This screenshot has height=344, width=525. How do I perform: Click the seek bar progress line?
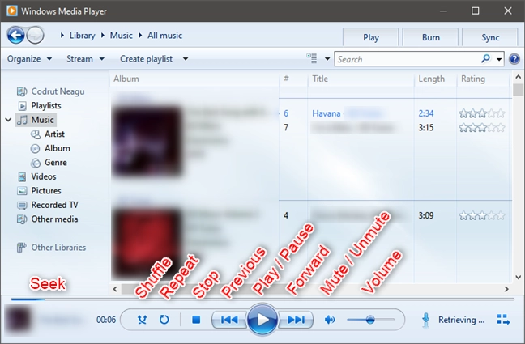pyautogui.click(x=262, y=299)
